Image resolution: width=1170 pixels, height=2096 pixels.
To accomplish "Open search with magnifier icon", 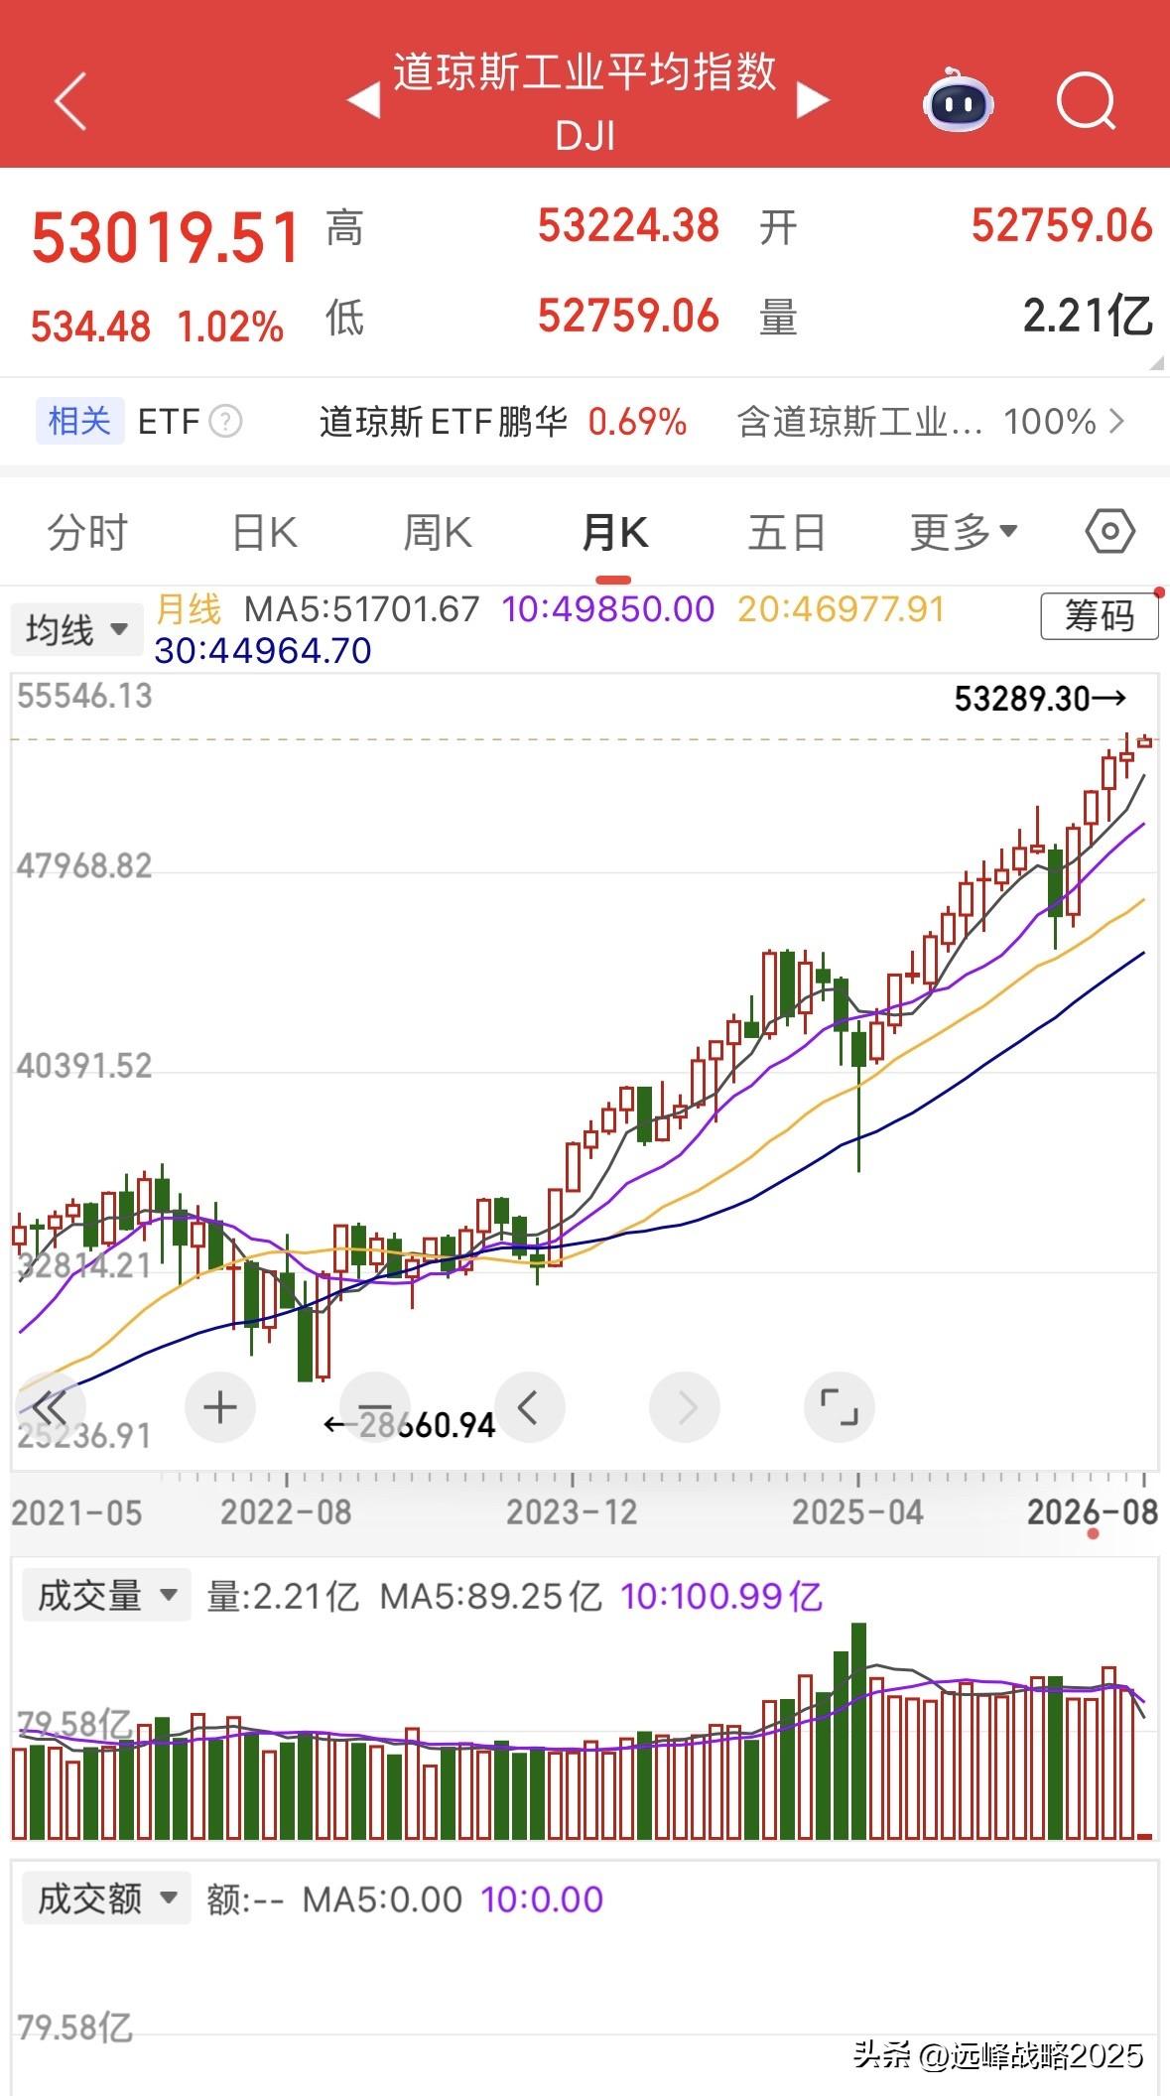I will [x=1087, y=100].
